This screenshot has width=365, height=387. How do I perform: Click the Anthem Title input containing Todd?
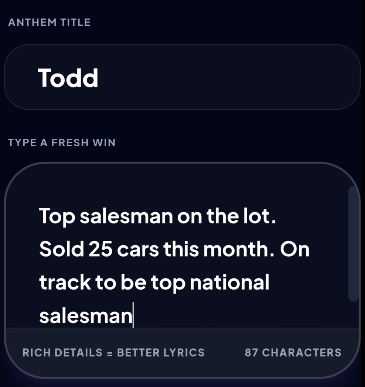point(181,77)
